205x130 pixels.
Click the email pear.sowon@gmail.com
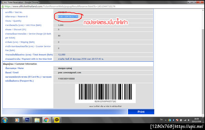pyautogui.click(x=70, y=73)
